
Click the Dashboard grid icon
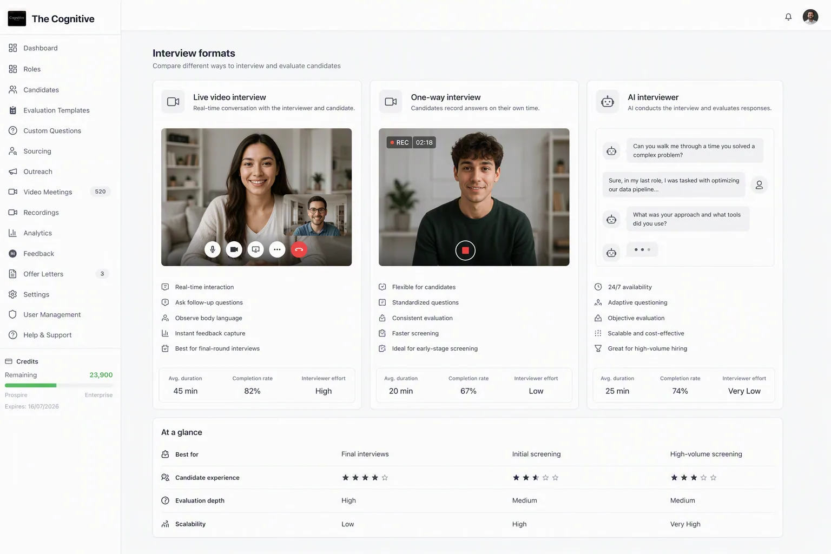[x=13, y=48]
